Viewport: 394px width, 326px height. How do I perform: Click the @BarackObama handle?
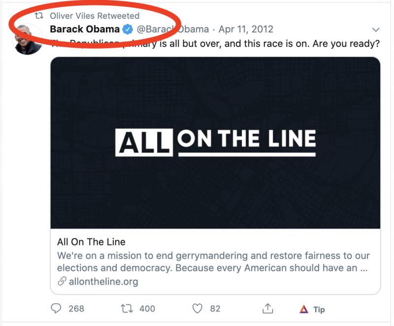pos(172,30)
